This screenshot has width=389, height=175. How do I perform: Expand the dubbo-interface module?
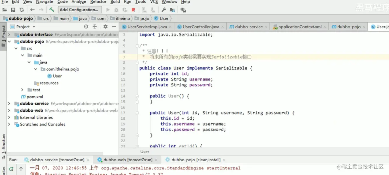coord(9,34)
